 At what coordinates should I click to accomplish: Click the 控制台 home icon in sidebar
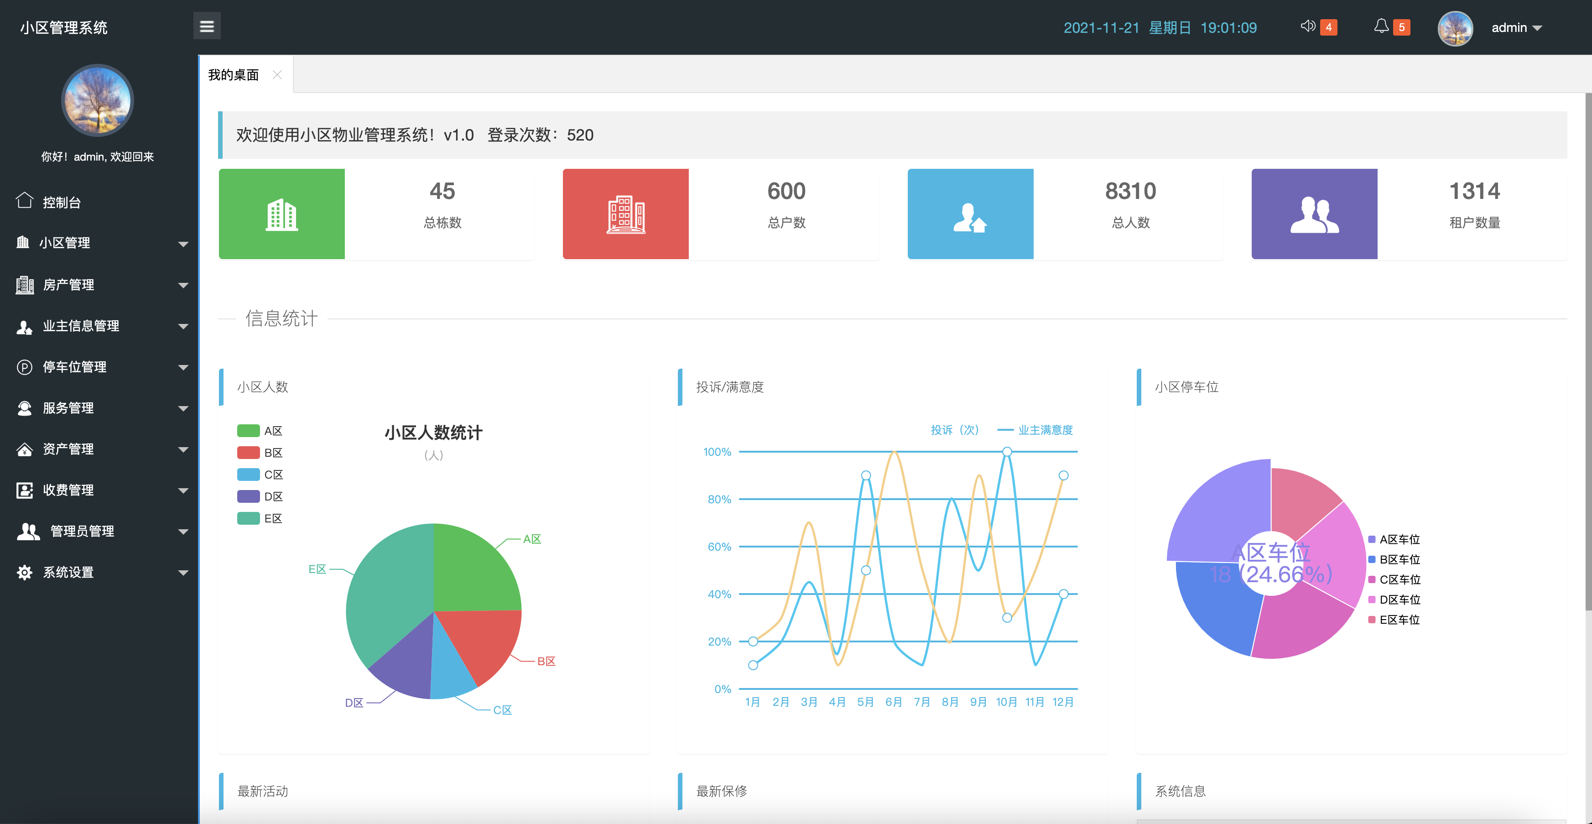tap(24, 201)
